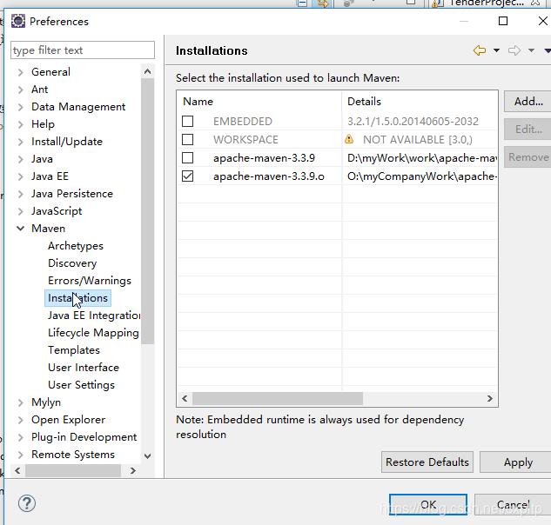Expand the Ant tree node

[21, 90]
